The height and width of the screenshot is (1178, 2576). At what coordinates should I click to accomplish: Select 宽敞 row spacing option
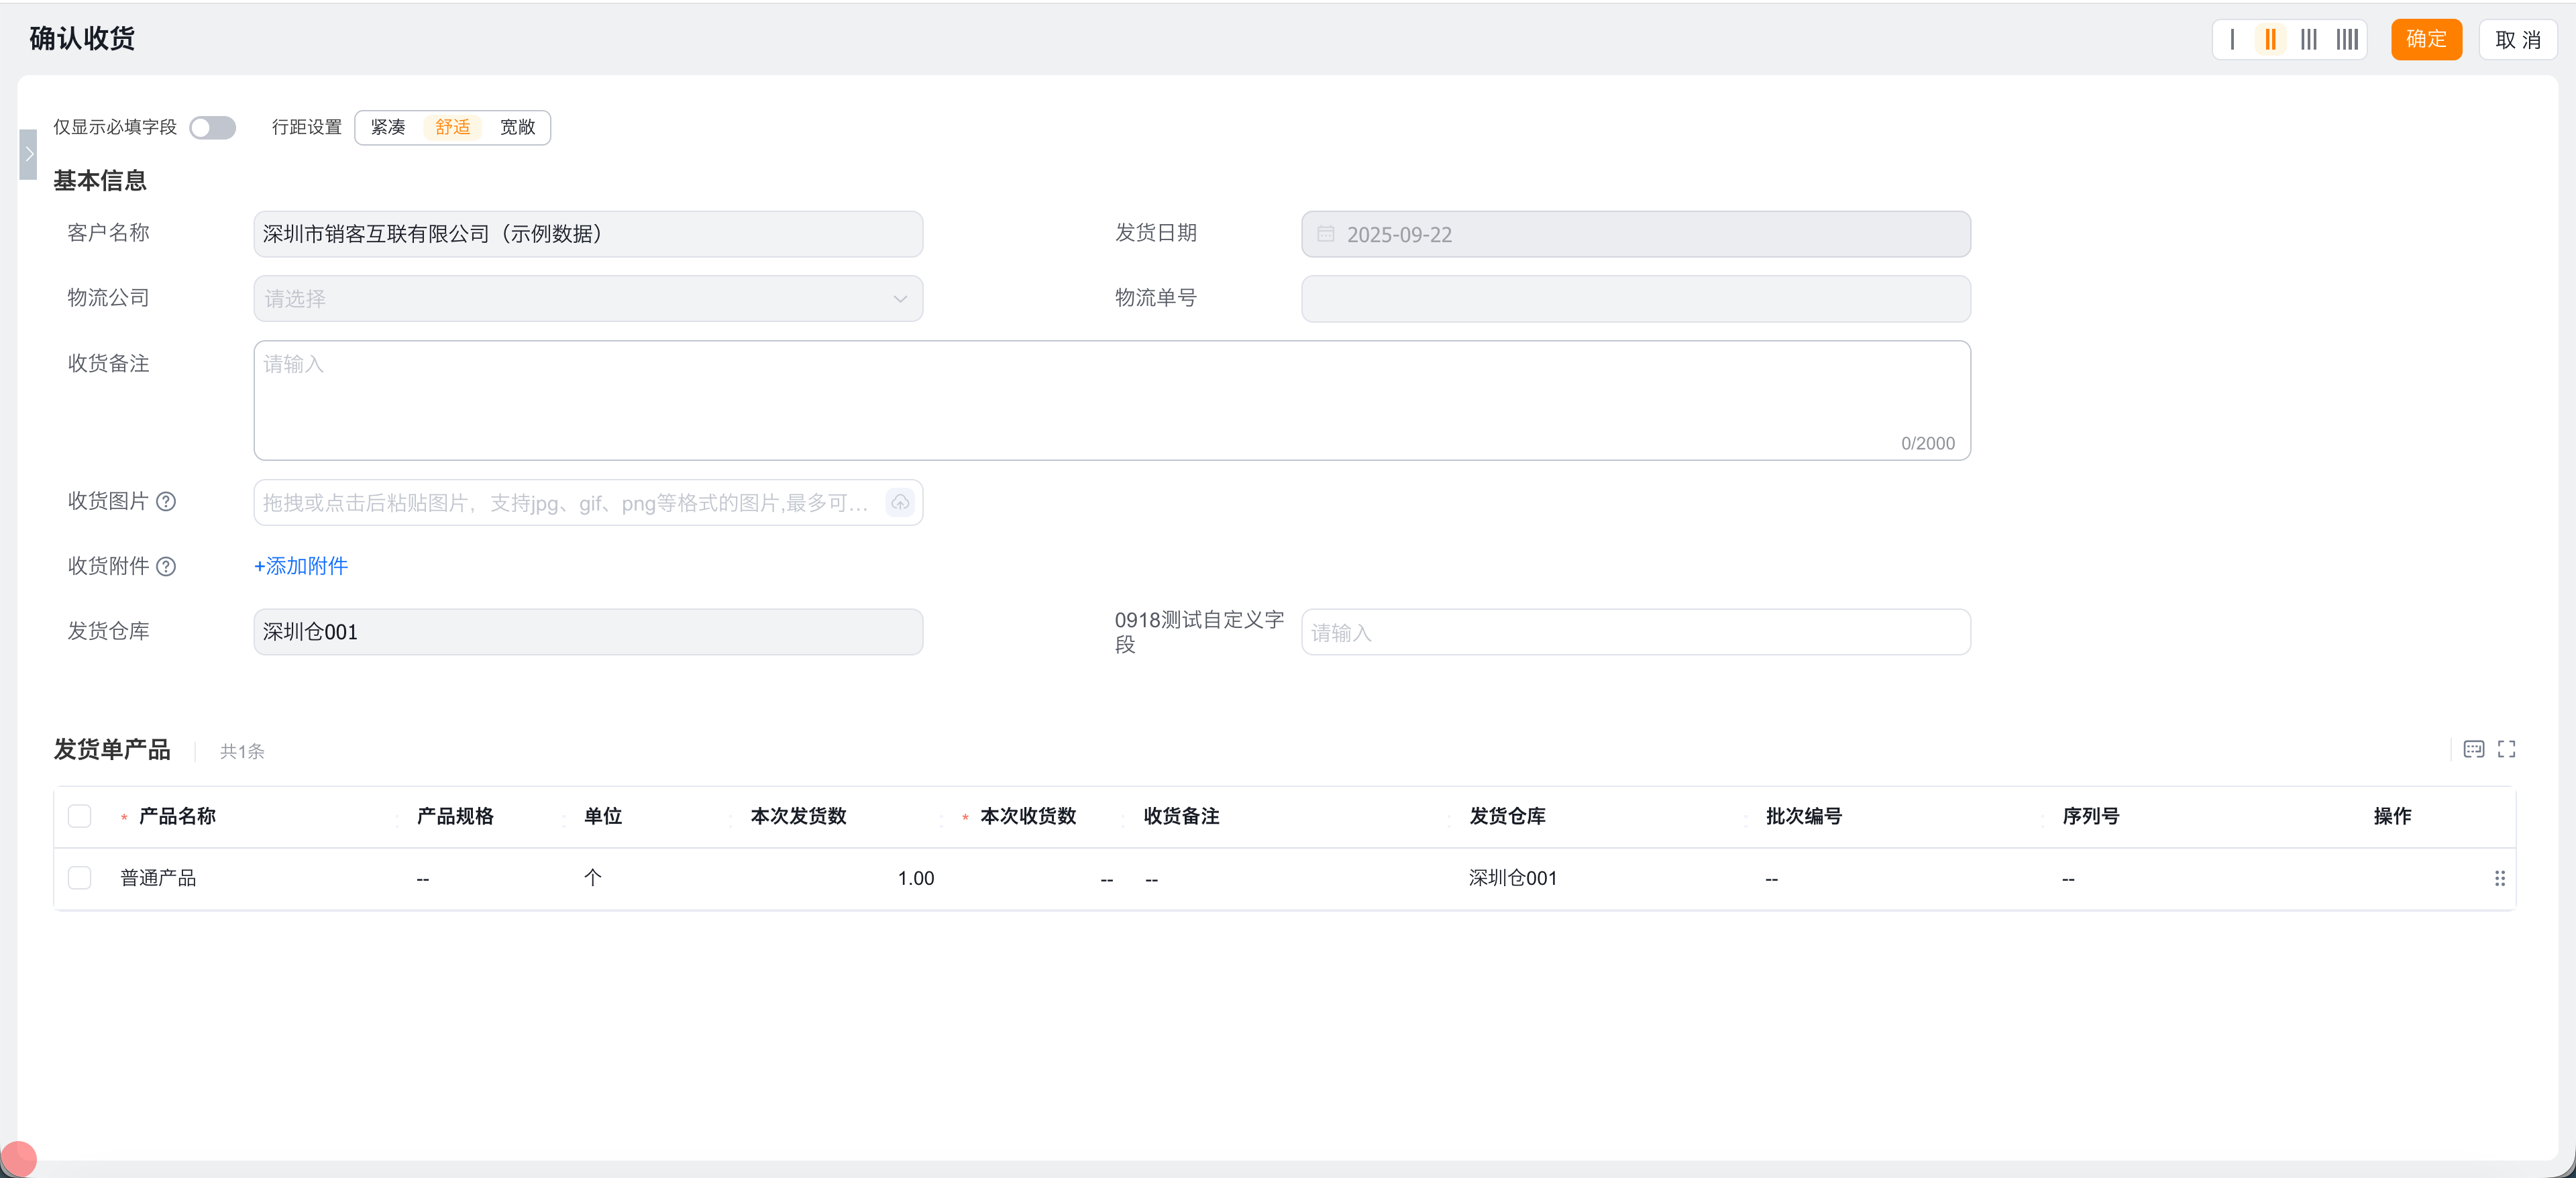click(517, 127)
